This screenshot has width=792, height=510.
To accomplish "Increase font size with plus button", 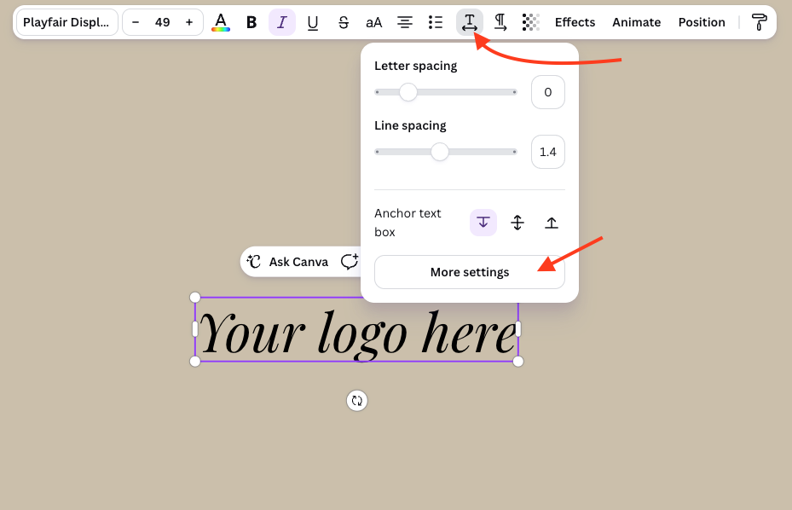I will tap(189, 22).
